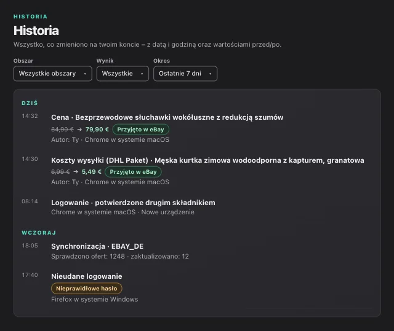
Task: Click the "Przyjęto w eBay" badge for headphones price
Action: [141, 130]
